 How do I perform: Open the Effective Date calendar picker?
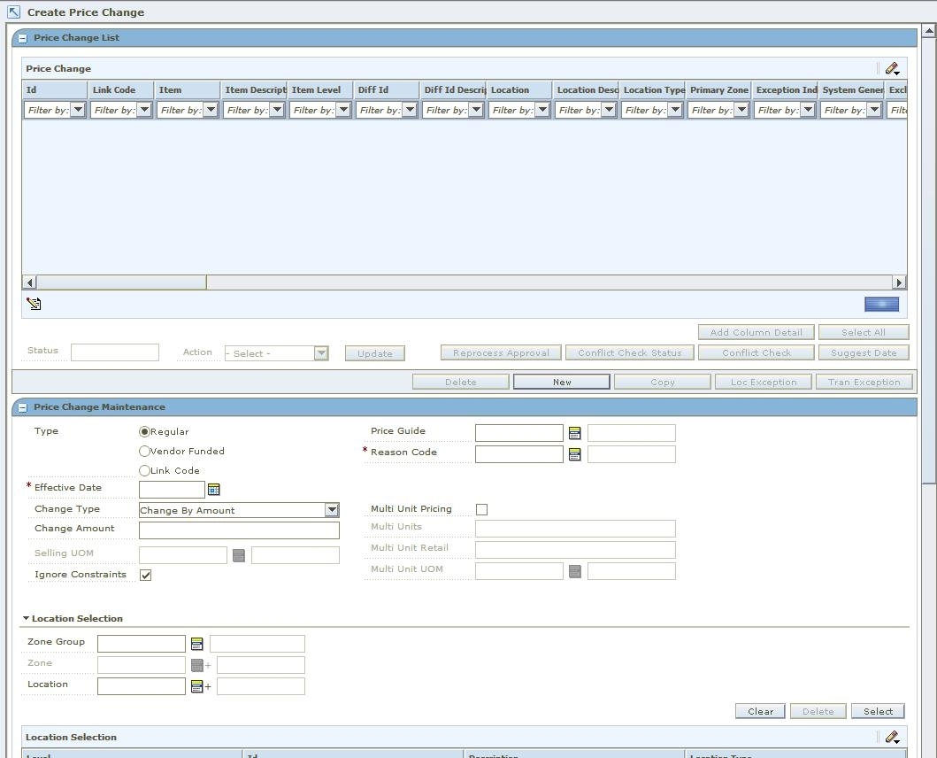click(213, 490)
